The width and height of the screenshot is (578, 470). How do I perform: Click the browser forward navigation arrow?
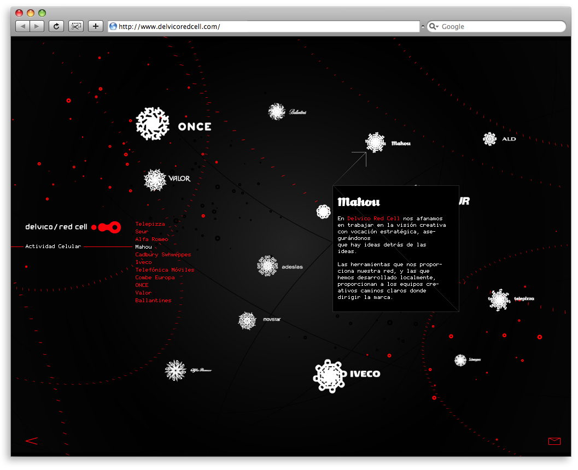tap(37, 26)
